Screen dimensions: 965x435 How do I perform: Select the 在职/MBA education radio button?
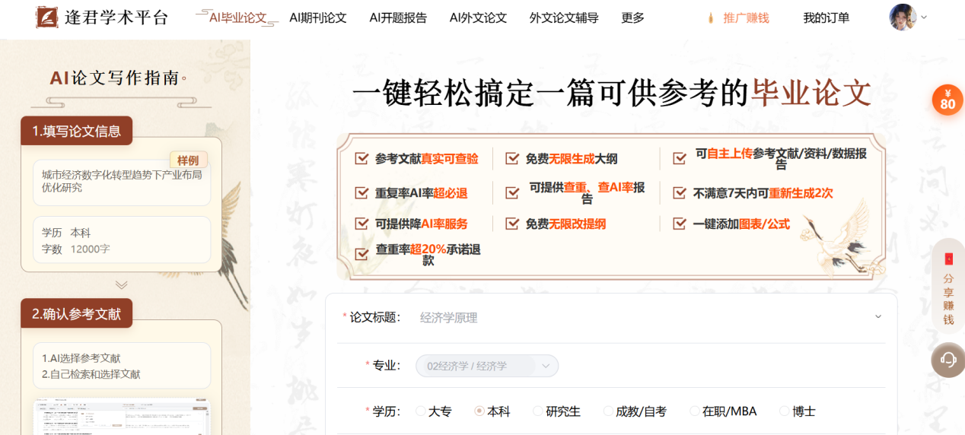(695, 411)
